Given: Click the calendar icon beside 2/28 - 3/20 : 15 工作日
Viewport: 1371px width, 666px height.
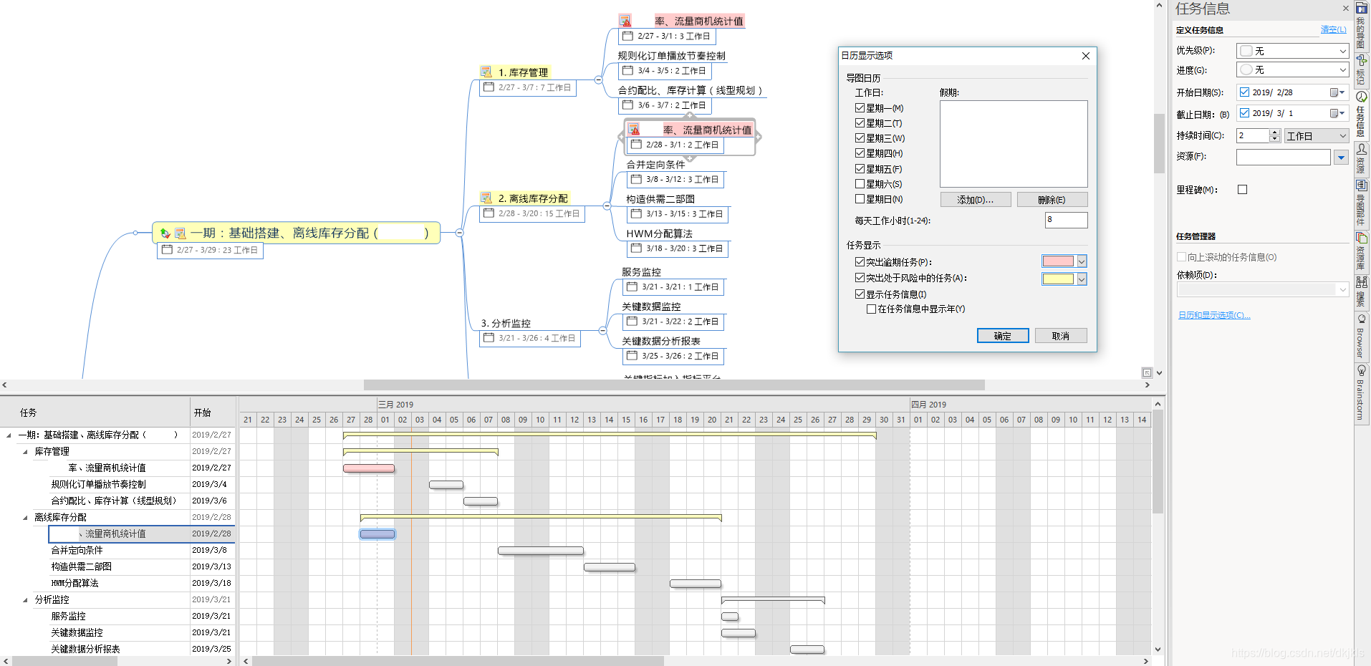Looking at the screenshot, I should pyautogui.click(x=489, y=213).
